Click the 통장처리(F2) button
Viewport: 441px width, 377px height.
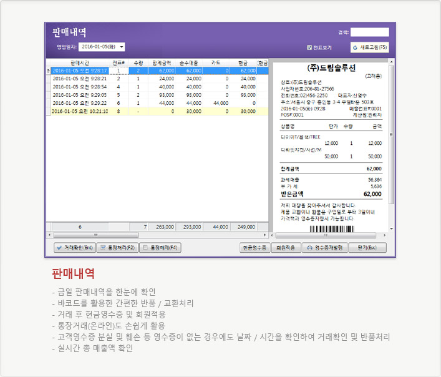pos(117,248)
